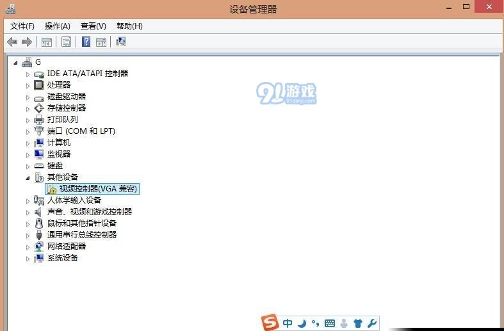Image resolution: width=504 pixels, height=331 pixels.
Task: Expand the 存储控制器 node
Action: (28, 109)
